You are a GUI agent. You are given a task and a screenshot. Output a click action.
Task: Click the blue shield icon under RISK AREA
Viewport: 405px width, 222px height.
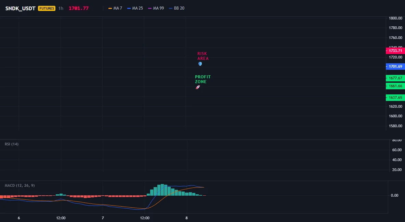coord(200,64)
